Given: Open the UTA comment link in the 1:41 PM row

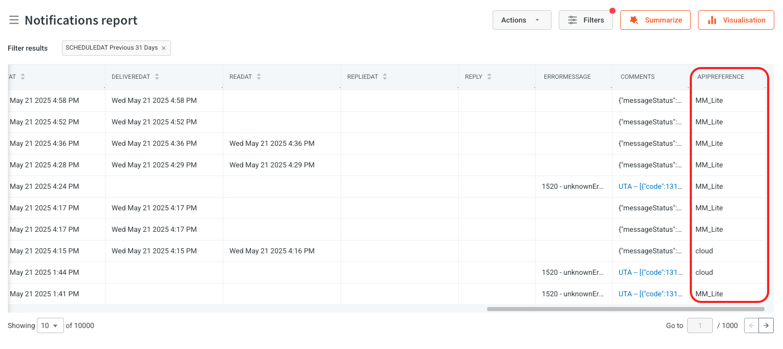Looking at the screenshot, I should tap(650, 294).
